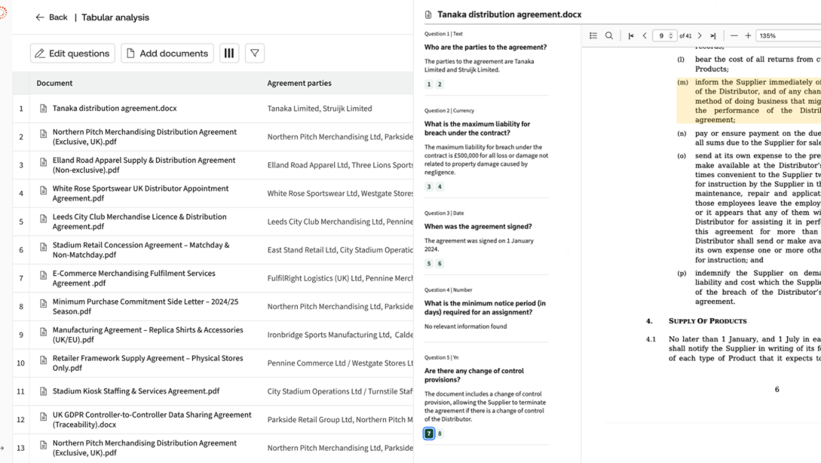Screen dimensions: 821x463
Task: Jump to last page of document
Action: coord(713,36)
